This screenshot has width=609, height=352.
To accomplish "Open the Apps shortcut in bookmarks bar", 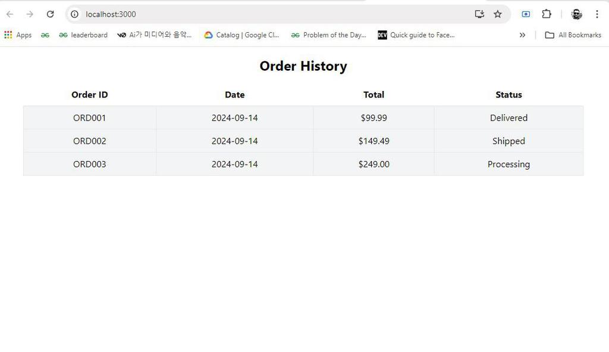I will pyautogui.click(x=18, y=35).
